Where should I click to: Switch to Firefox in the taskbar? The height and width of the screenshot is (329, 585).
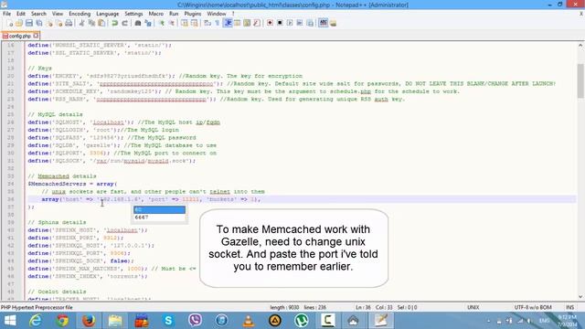pos(89,321)
